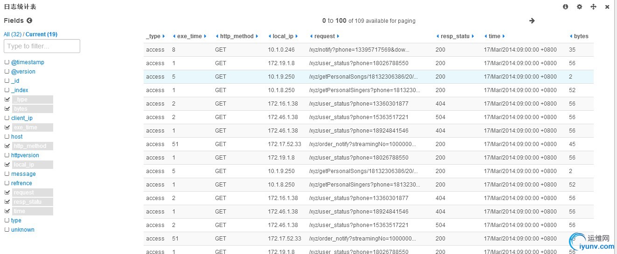This screenshot has width=617, height=254.
Task: Move bytes column left arrow
Action: pos(571,36)
